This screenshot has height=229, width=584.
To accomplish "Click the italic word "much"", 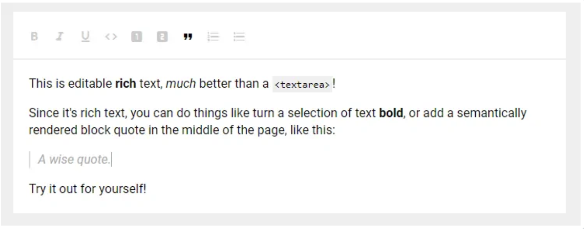I will [x=180, y=84].
